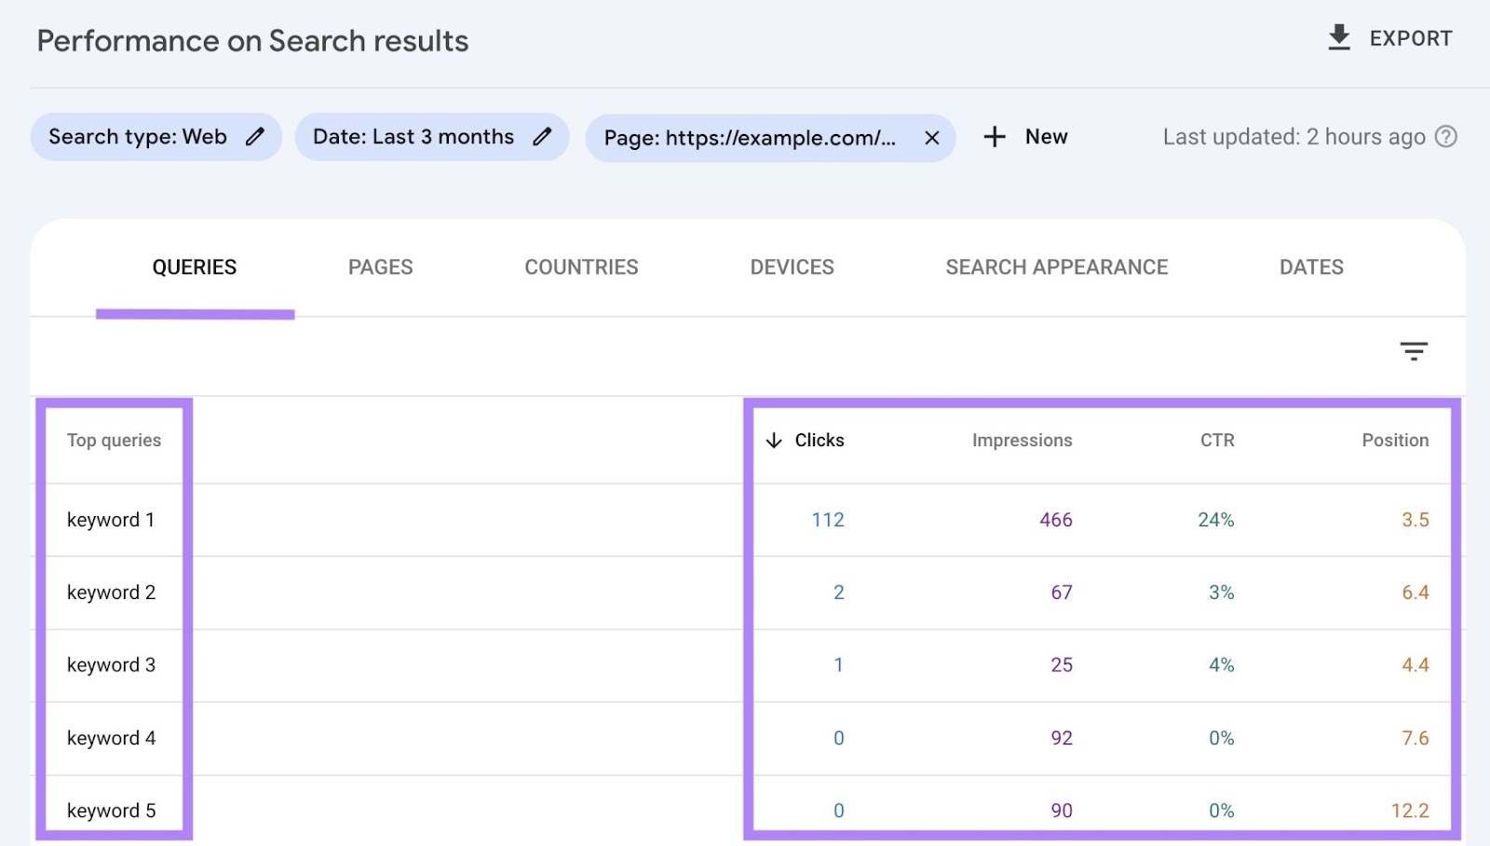Edit the Date filter via the pencil icon
The image size is (1490, 846).
[544, 136]
